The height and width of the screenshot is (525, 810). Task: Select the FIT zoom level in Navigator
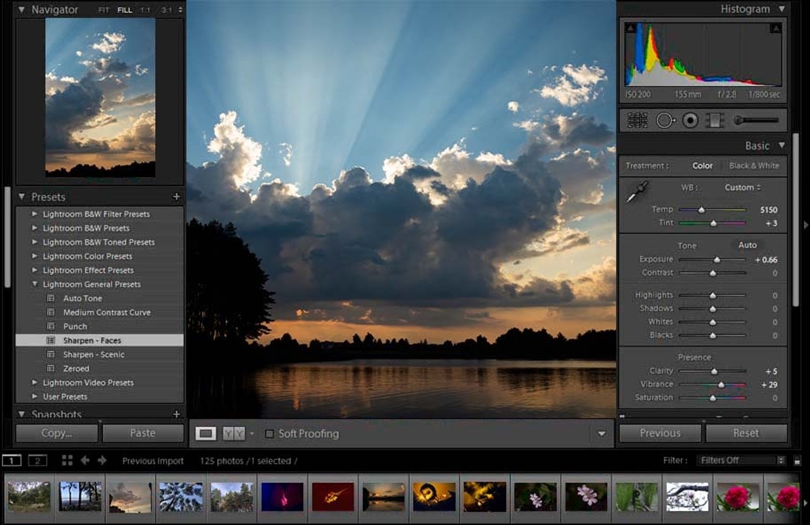point(104,10)
